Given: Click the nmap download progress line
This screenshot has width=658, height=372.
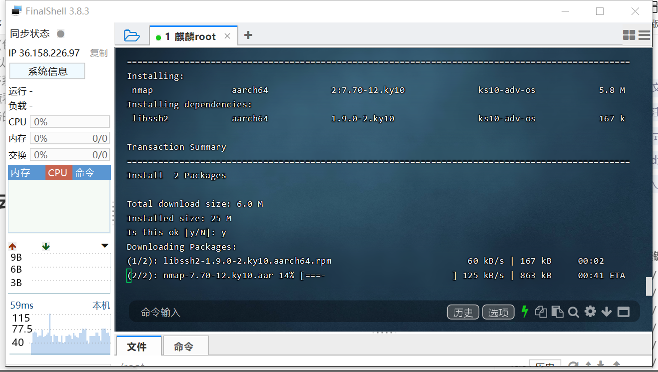Looking at the screenshot, I should (x=376, y=275).
